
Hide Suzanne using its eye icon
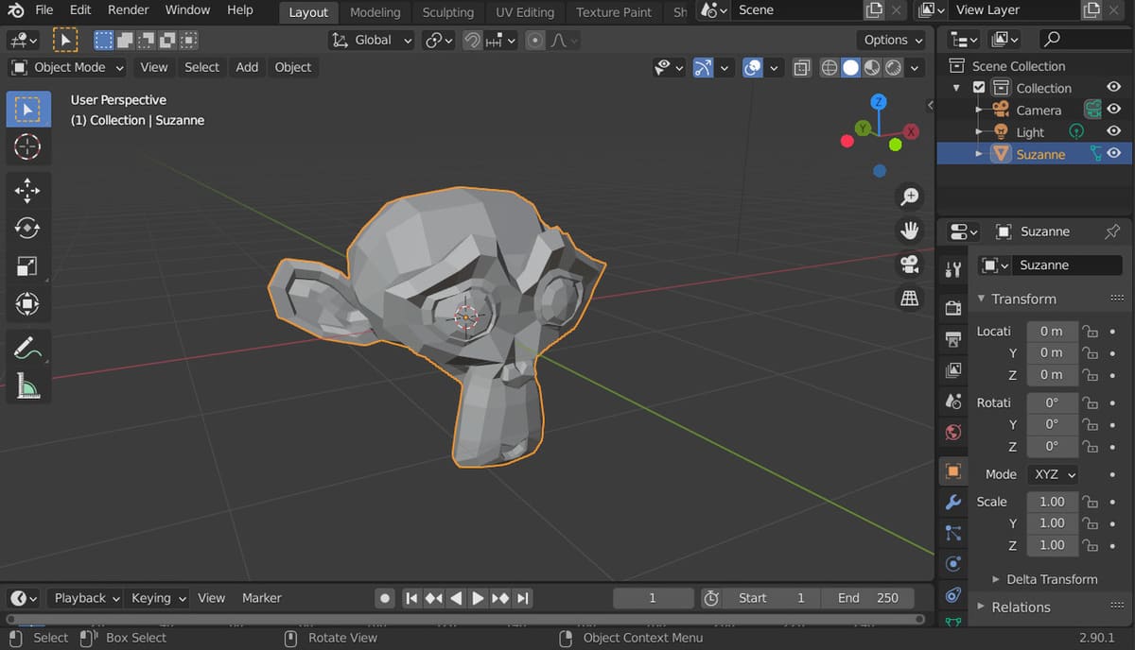click(x=1114, y=154)
